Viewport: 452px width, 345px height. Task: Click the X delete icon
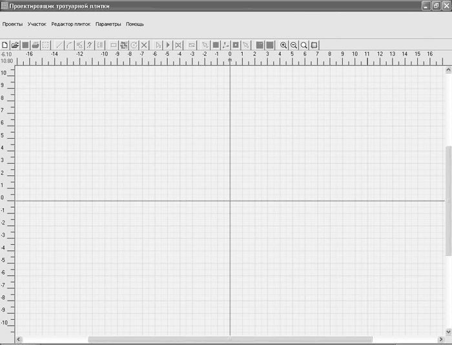click(x=144, y=45)
